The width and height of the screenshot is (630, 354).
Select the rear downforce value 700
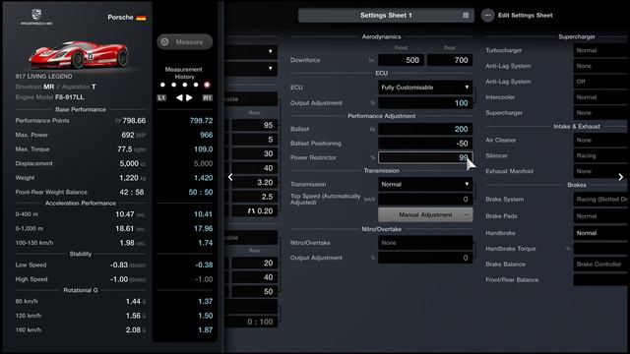pyautogui.click(x=450, y=60)
